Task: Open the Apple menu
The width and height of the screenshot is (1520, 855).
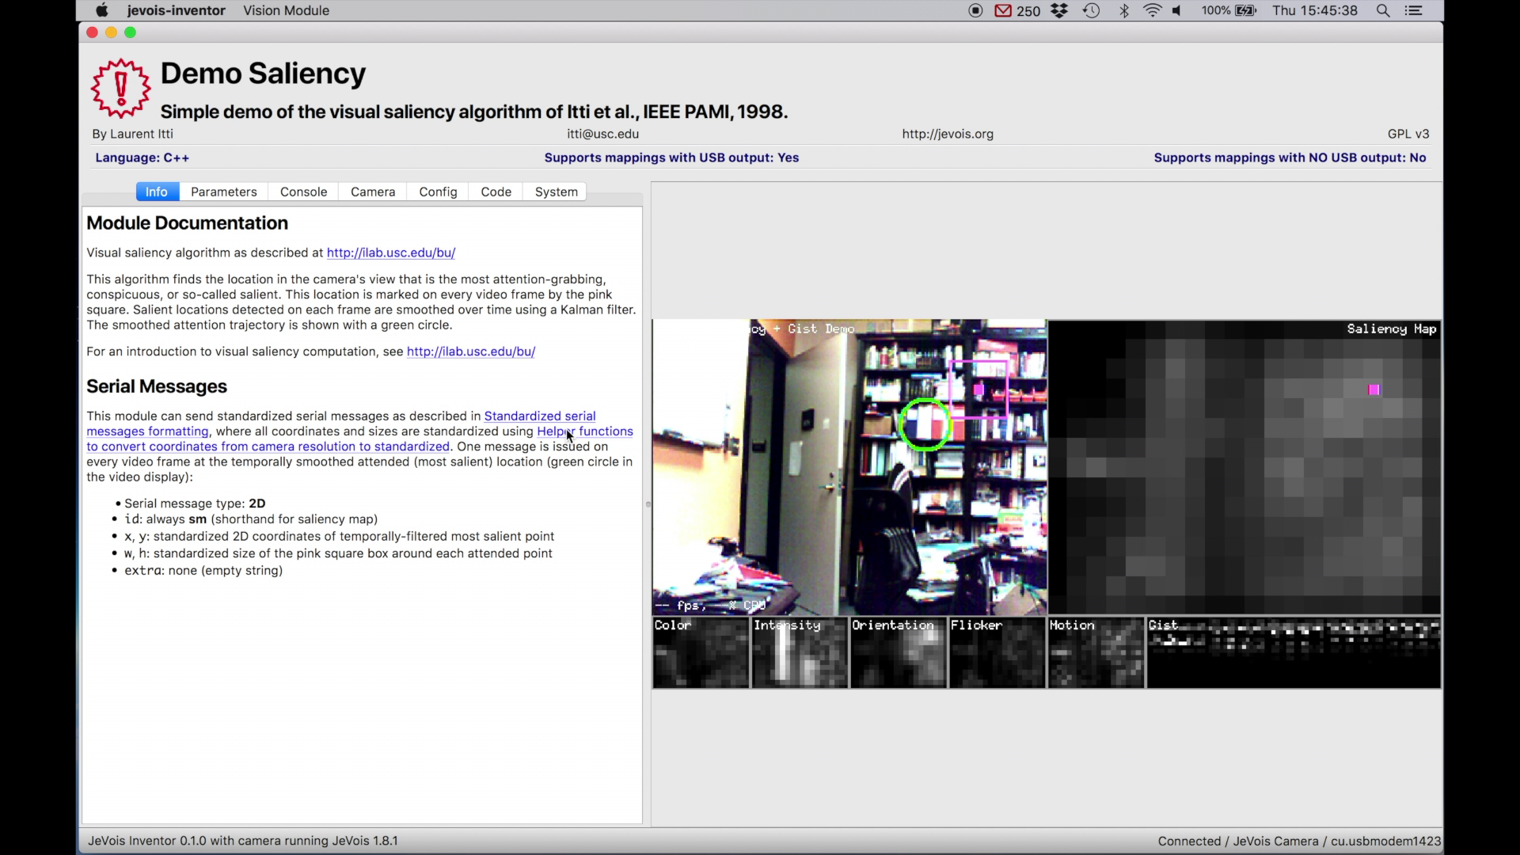Action: 101,10
